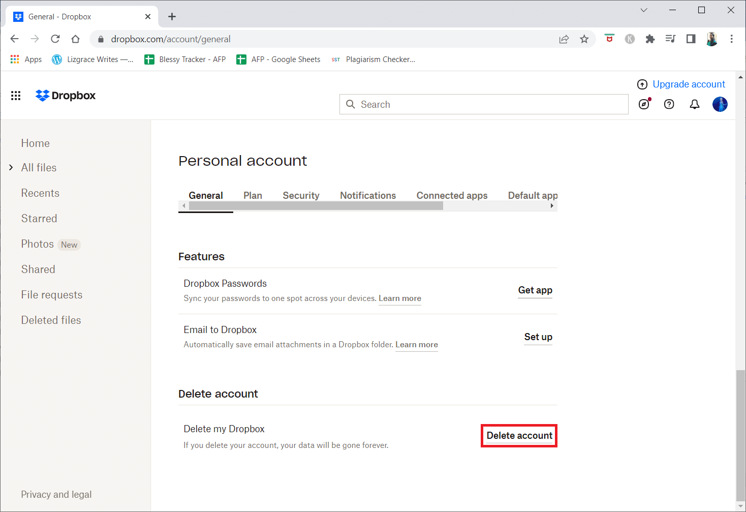The height and width of the screenshot is (512, 746).
Task: Click the Dropbox logo
Action: [66, 96]
